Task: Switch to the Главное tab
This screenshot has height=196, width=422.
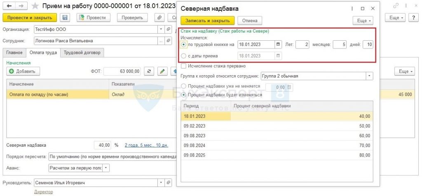Action: click(x=14, y=53)
